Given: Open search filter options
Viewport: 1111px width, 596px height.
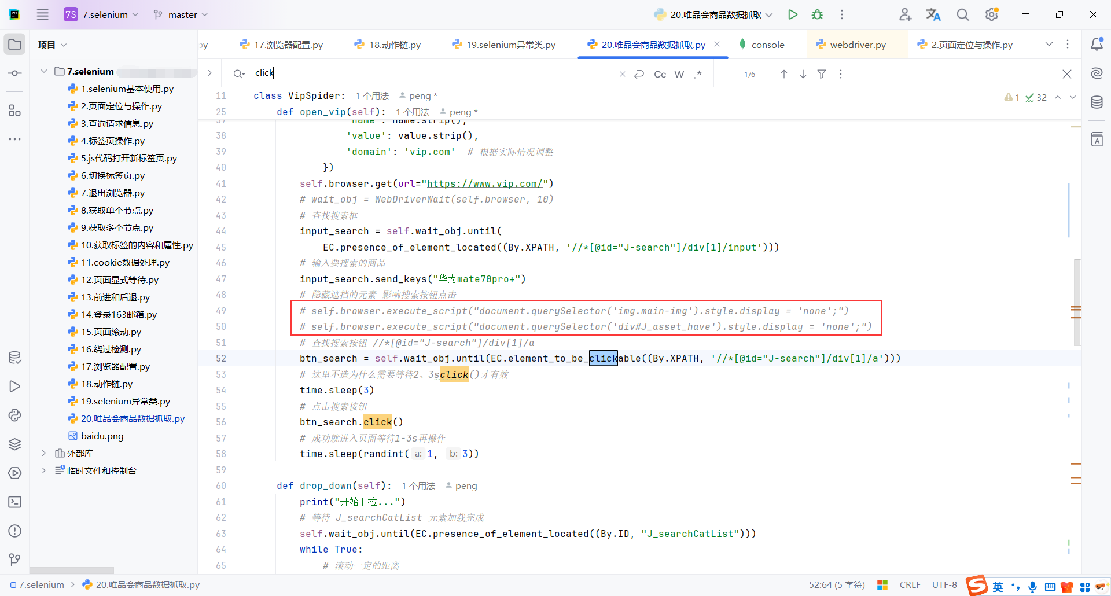Looking at the screenshot, I should point(822,74).
